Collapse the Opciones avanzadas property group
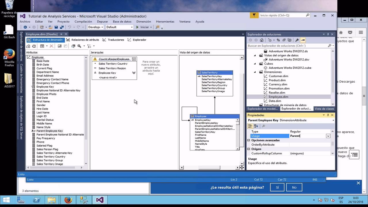This screenshot has height=207, width=368. pos(249,140)
